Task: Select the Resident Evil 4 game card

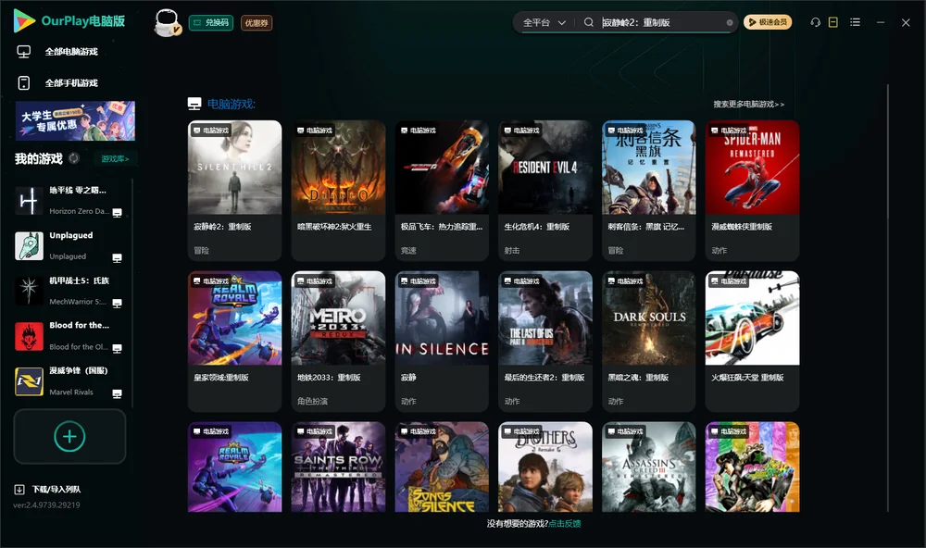Action: [x=545, y=190]
